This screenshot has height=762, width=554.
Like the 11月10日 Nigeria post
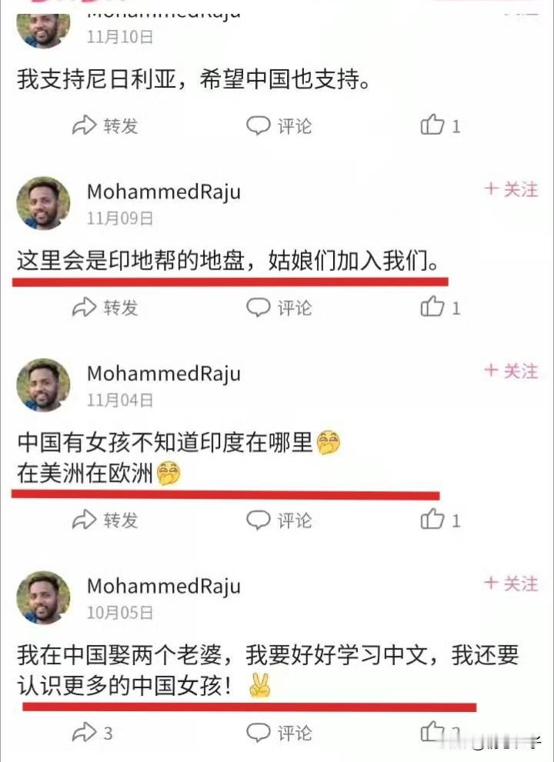tap(440, 125)
